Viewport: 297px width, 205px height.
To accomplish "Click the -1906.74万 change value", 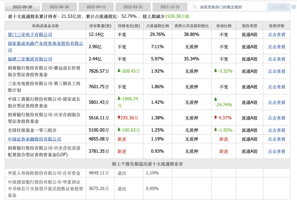I will 127,102.
